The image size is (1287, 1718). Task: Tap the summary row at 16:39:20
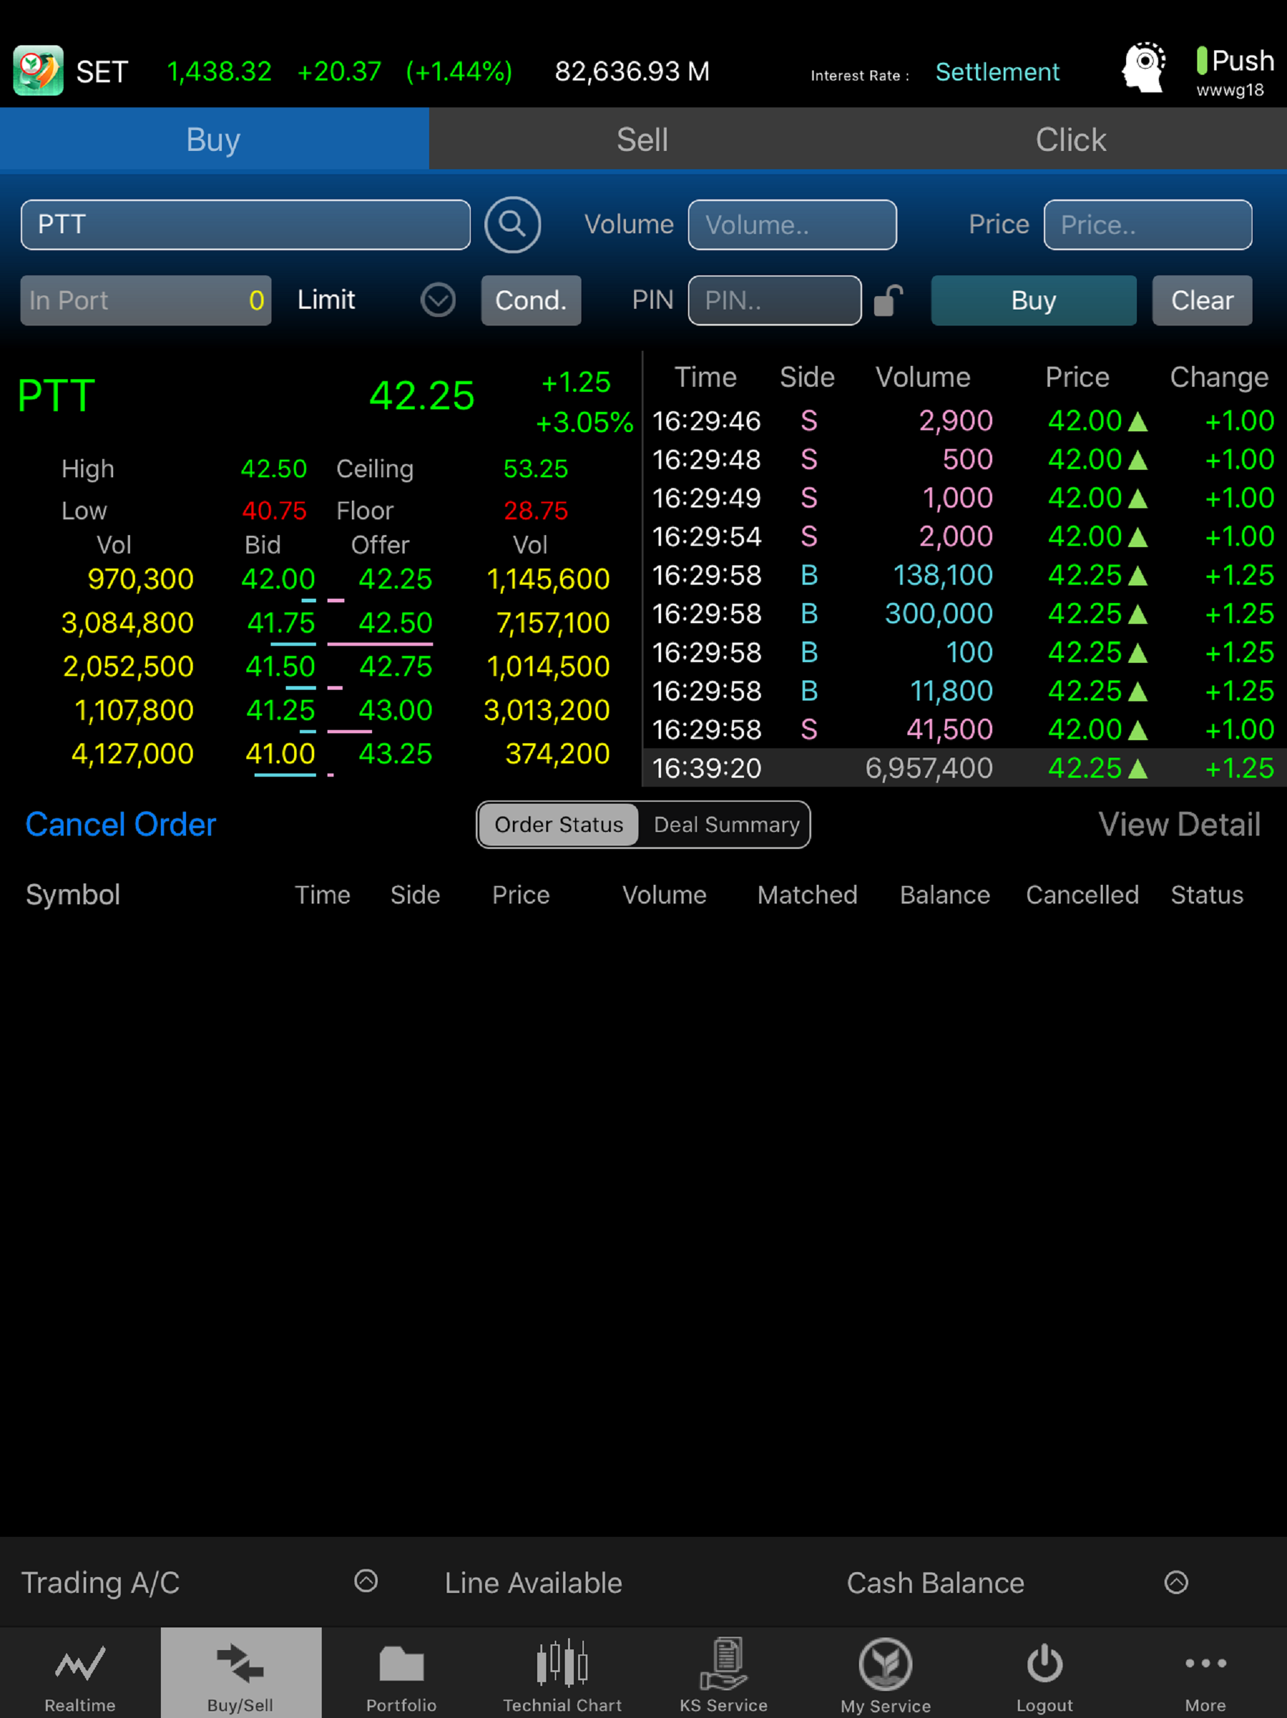(963, 767)
